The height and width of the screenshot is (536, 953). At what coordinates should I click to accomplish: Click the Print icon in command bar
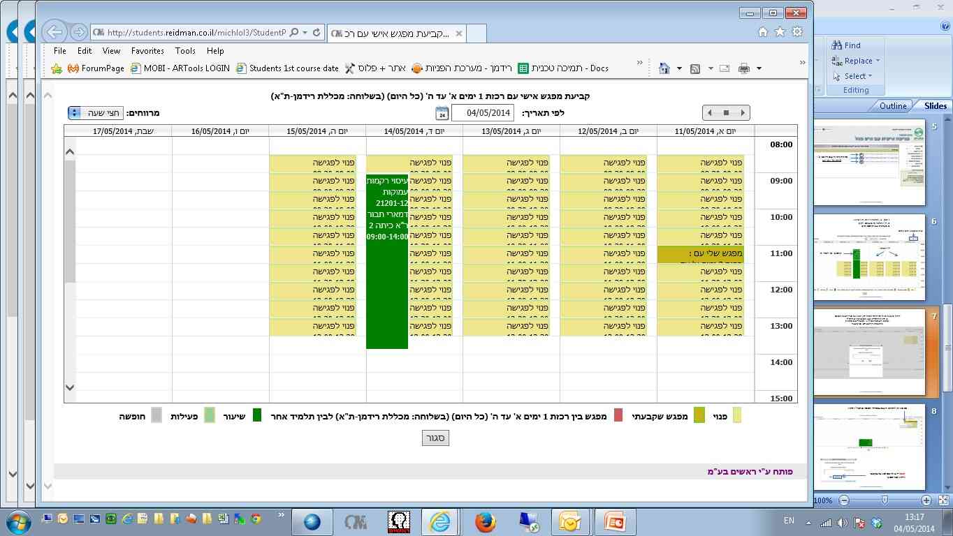pyautogui.click(x=743, y=68)
